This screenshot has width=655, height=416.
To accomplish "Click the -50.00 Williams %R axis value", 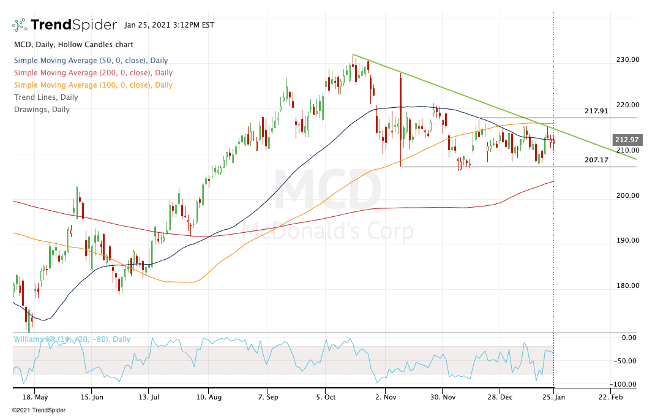I will [x=625, y=361].
